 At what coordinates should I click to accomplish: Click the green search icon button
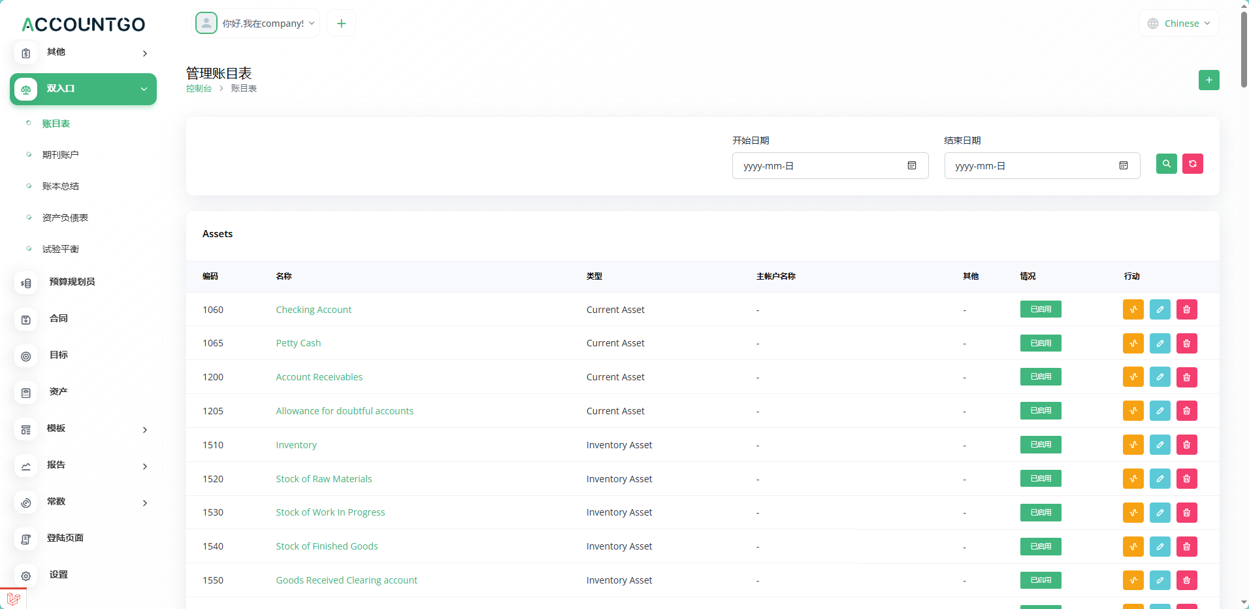point(1166,164)
